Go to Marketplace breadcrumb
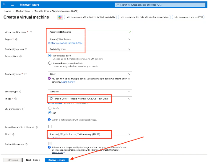 click(23, 11)
